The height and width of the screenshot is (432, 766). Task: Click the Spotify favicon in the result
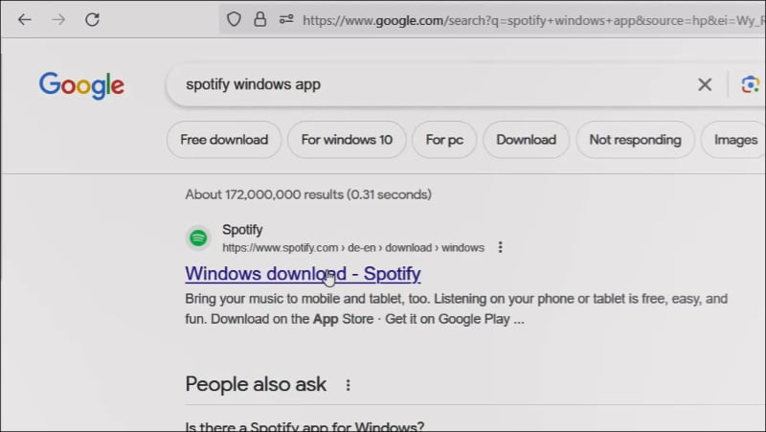pos(198,238)
